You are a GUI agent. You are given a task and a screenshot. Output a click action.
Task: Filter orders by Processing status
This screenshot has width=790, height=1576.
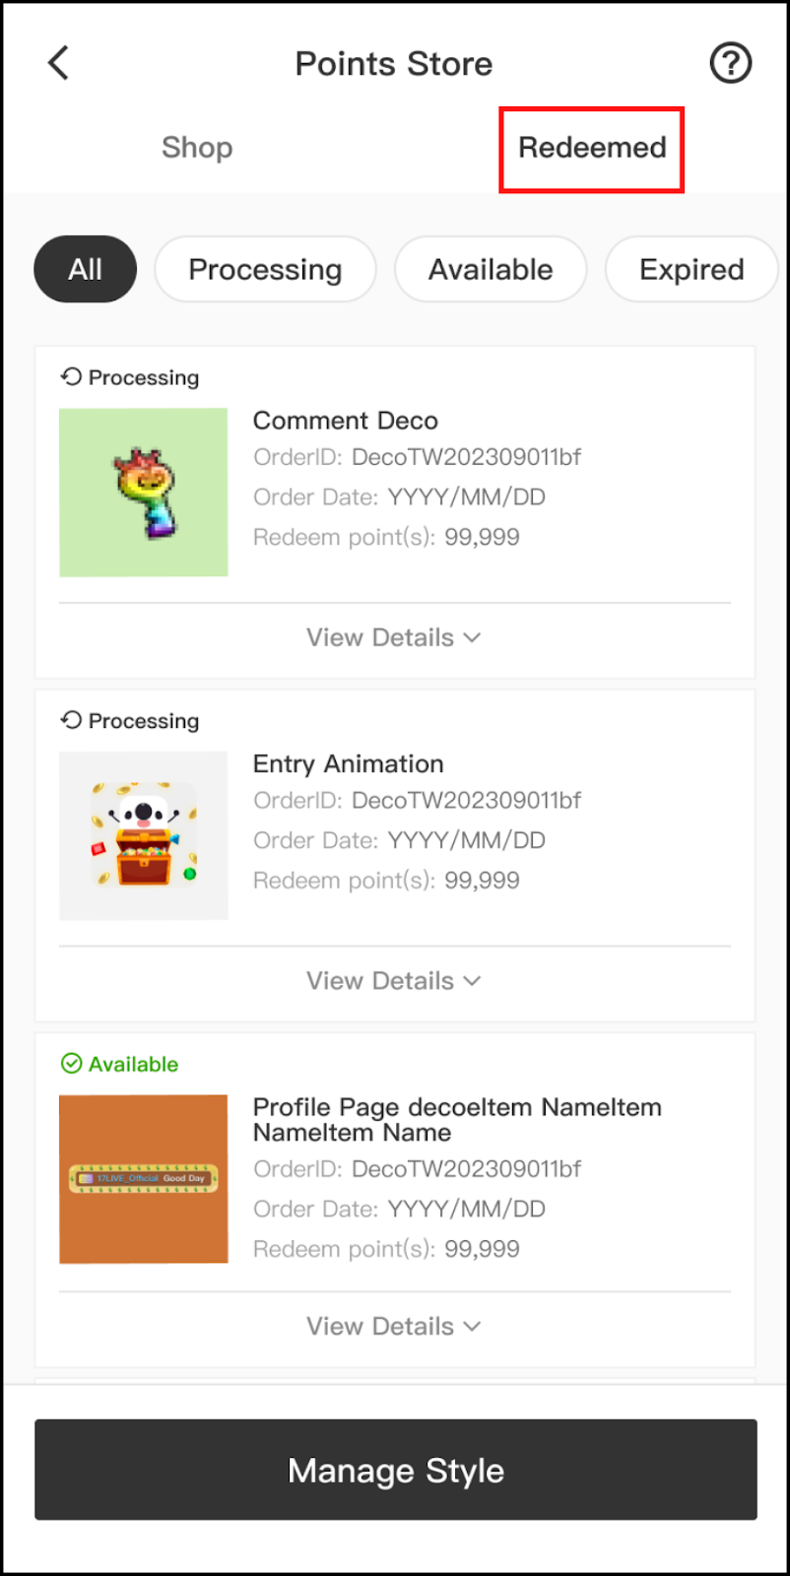[265, 269]
